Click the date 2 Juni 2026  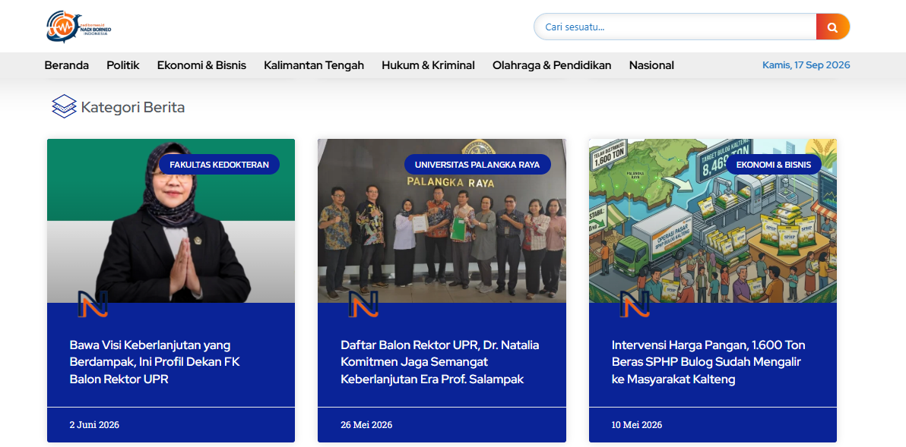click(x=94, y=424)
